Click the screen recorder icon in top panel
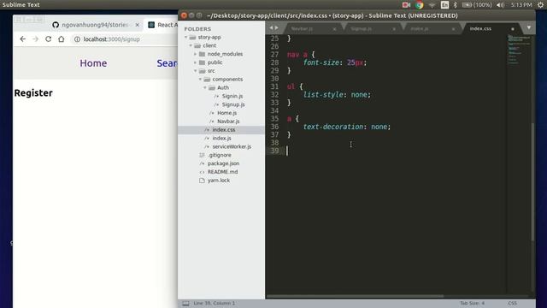 tap(406, 5)
